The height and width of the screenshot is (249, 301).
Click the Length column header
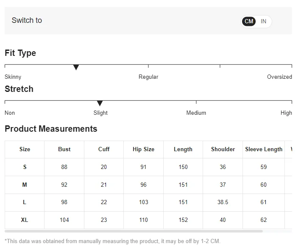(x=183, y=149)
